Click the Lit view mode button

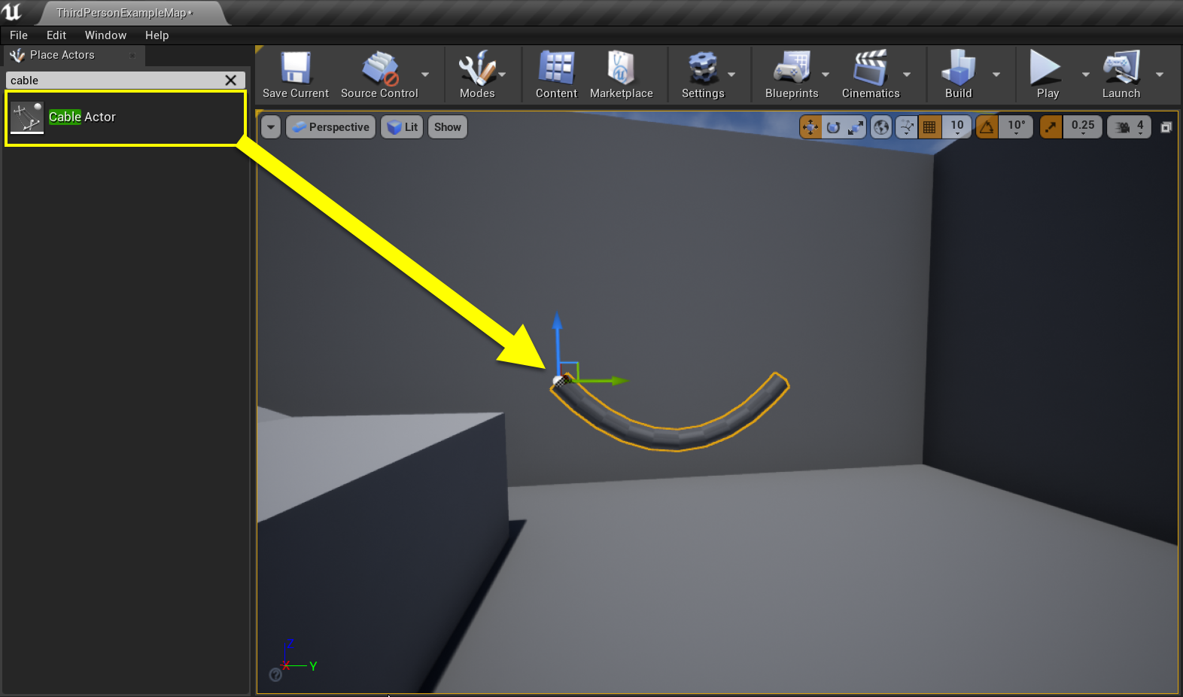tap(402, 127)
